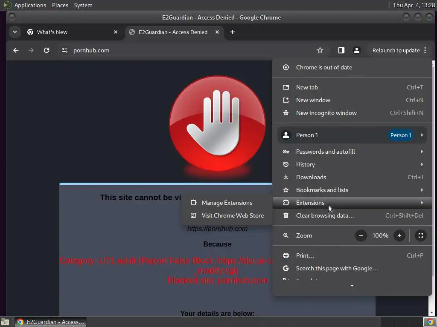Screen dimensions: 437x327
Task: Click the trash icon beside Clear browsing data
Action: pos(286,215)
